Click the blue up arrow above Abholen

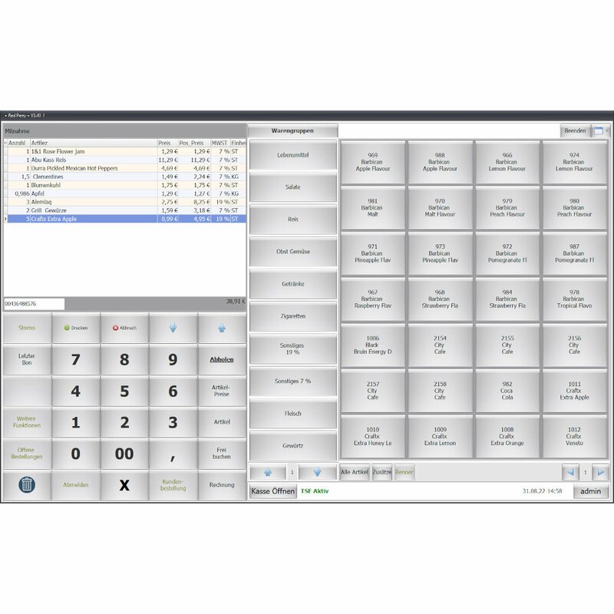(222, 328)
